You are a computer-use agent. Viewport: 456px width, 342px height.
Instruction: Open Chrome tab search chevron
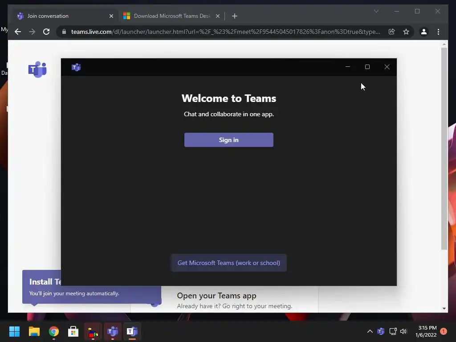[376, 11]
